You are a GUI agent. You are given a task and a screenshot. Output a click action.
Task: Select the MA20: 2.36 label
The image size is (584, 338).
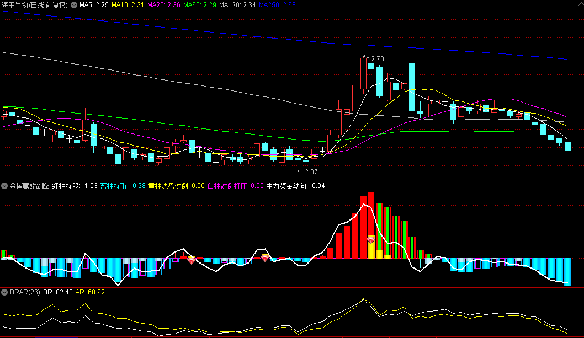(x=163, y=5)
